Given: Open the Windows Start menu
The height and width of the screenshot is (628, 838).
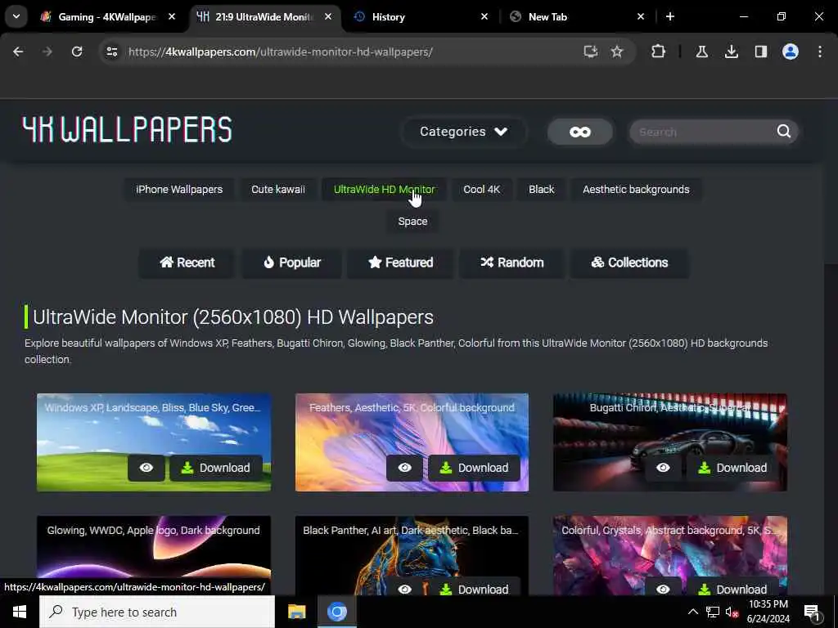Looking at the screenshot, I should [x=20, y=612].
